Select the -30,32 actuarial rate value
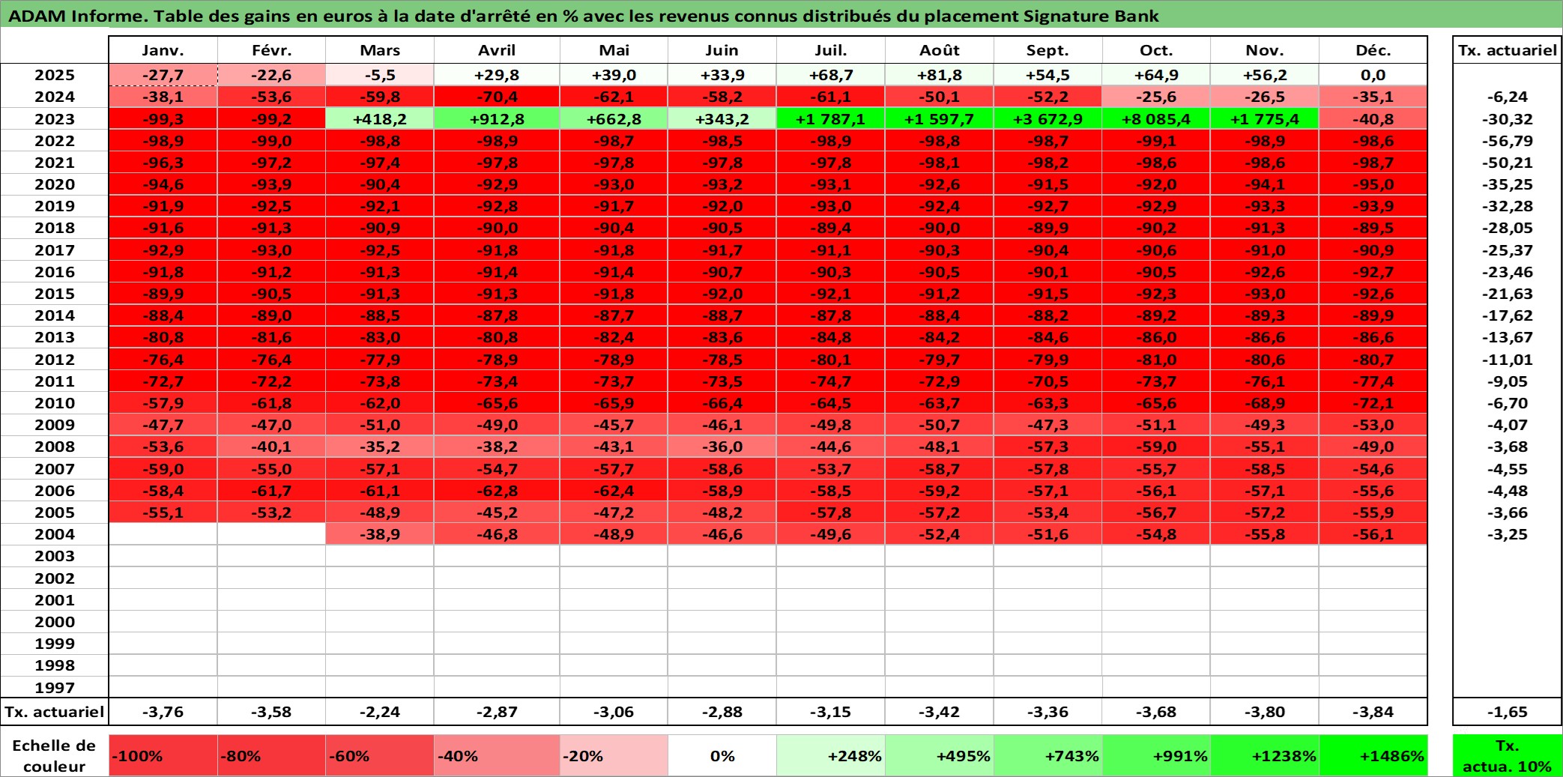Screen dimensions: 1563x777 1508,119
